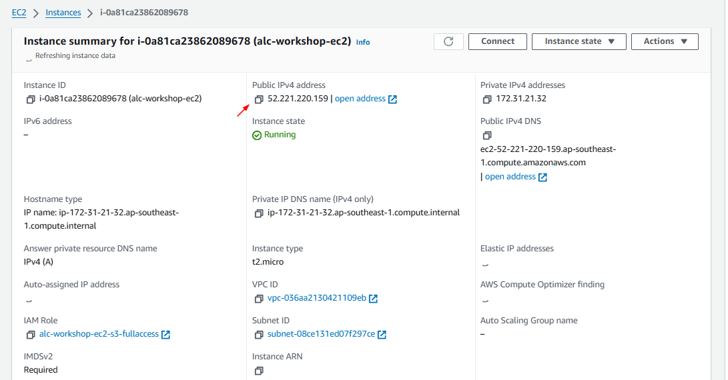Copy the Instance ARN value
This screenshot has height=380, width=728.
[258, 371]
